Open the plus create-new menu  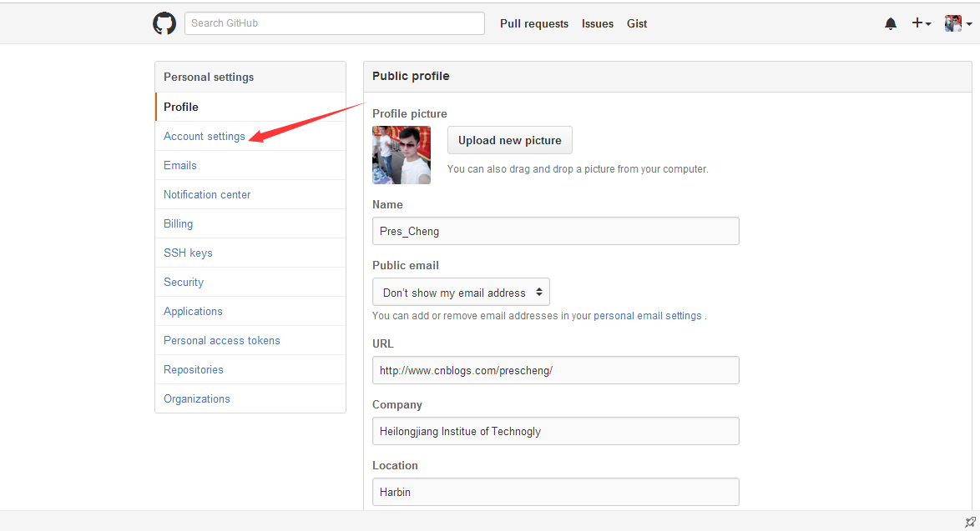(x=922, y=23)
